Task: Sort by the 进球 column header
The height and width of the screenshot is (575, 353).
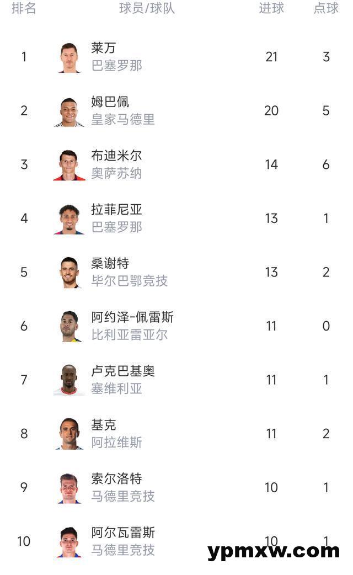Action: 271,8
